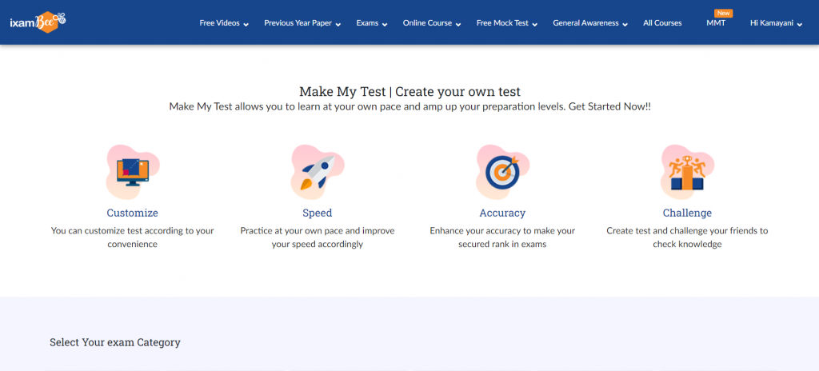The image size is (819, 371).
Task: Expand the General Awareness dropdown arrow
Action: pyautogui.click(x=625, y=24)
